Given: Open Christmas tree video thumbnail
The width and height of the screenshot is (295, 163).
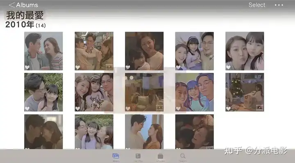Looking at the screenshot, I should (x=245, y=92).
